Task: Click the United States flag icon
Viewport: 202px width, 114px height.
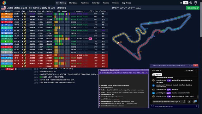Action: pyautogui.click(x=3, y=8)
